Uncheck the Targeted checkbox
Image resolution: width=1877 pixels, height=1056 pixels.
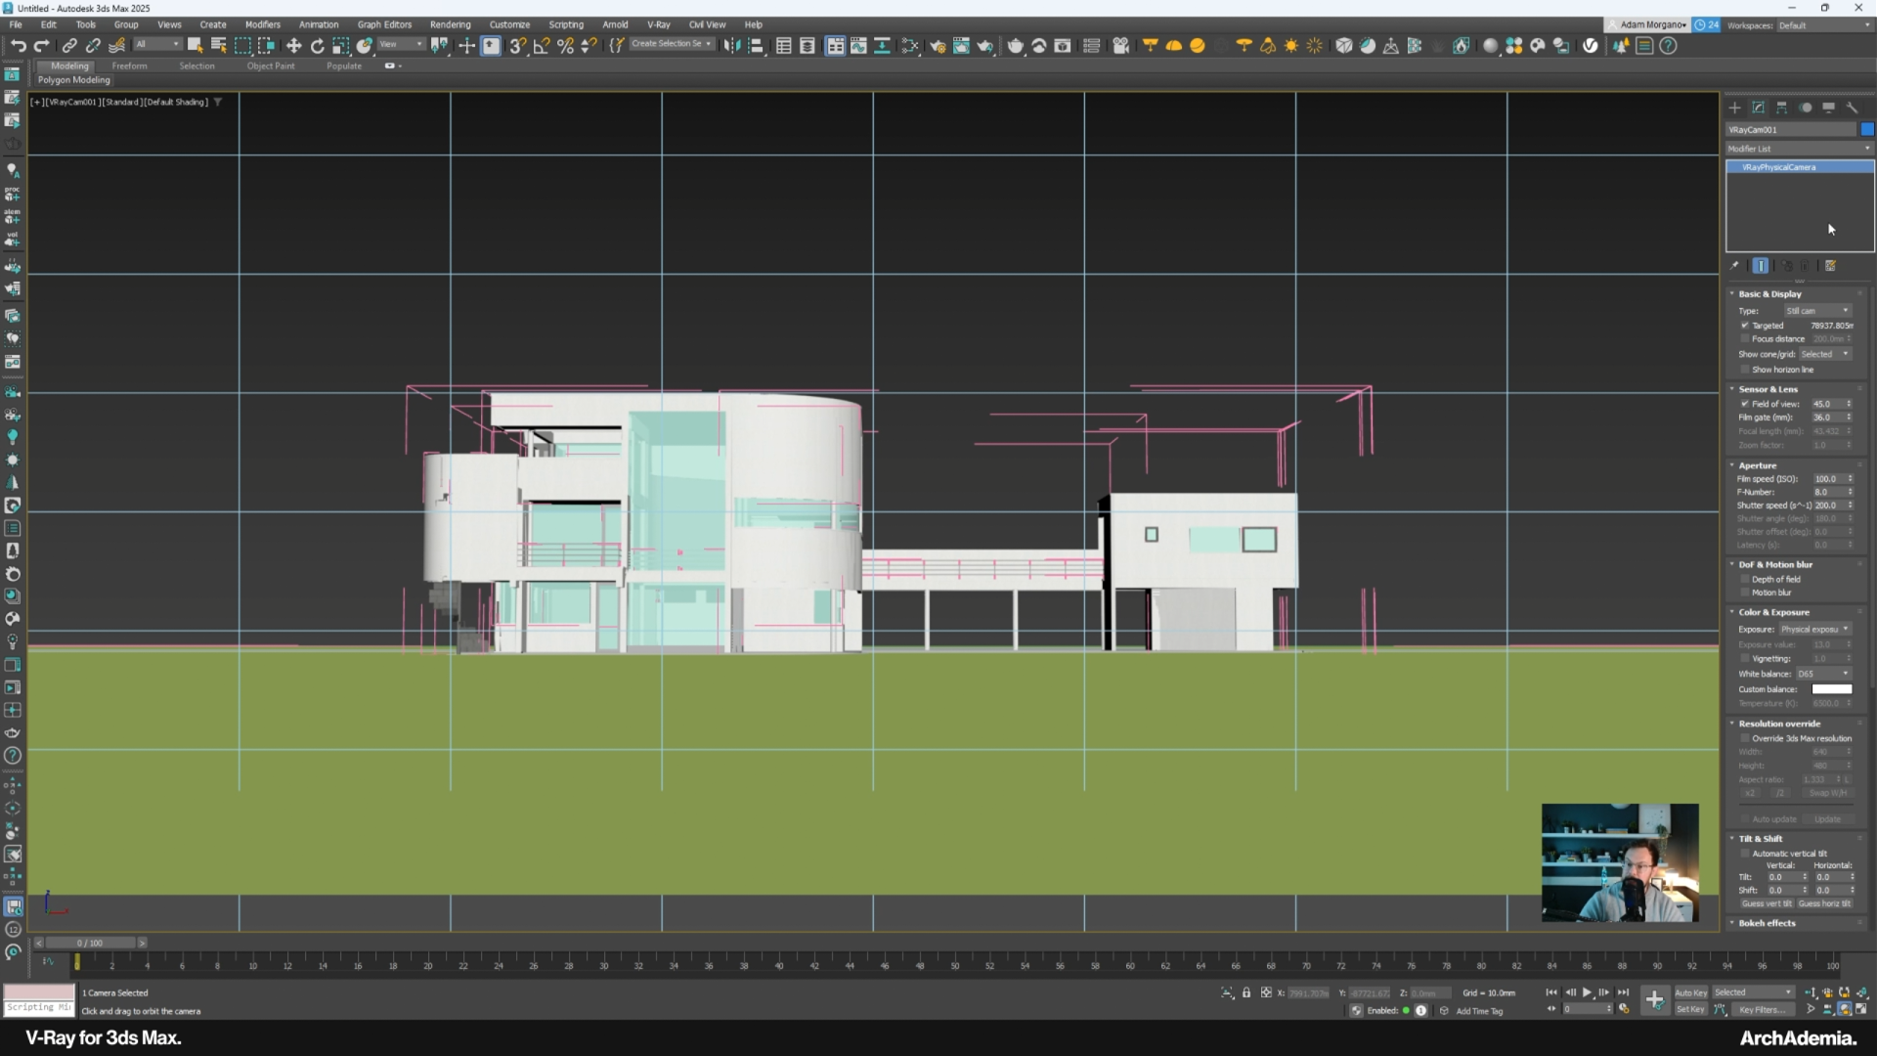click(x=1745, y=326)
